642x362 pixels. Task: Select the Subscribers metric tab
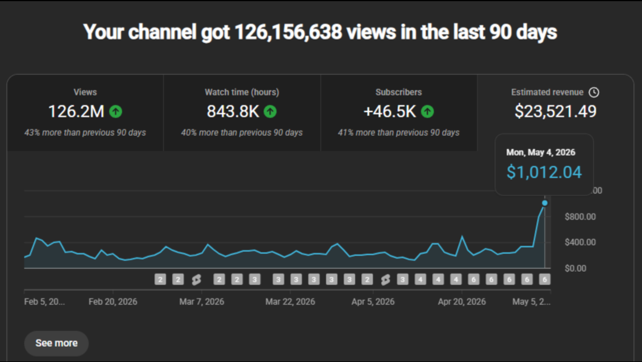click(x=399, y=113)
